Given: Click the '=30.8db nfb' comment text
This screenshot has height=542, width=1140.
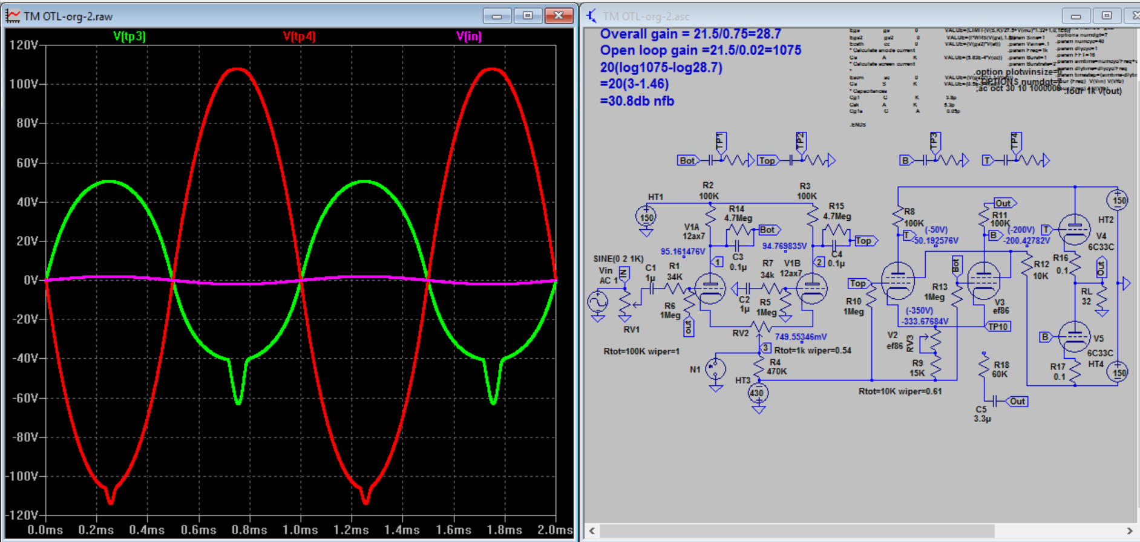Looking at the screenshot, I should (637, 101).
